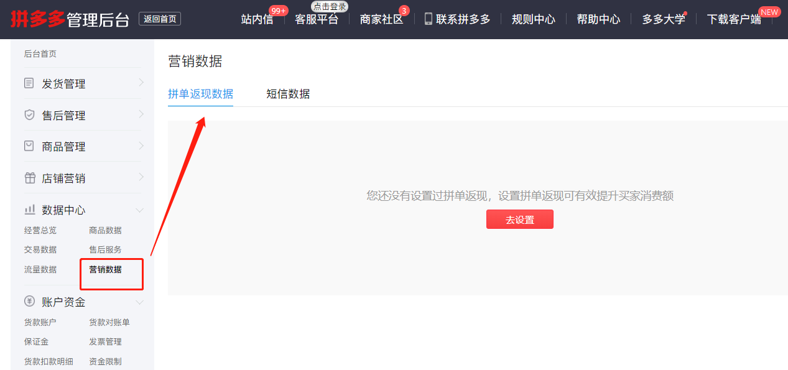Open 联系拼多多 in the top navigation
Screen dimensions: 788x370
tap(463, 19)
